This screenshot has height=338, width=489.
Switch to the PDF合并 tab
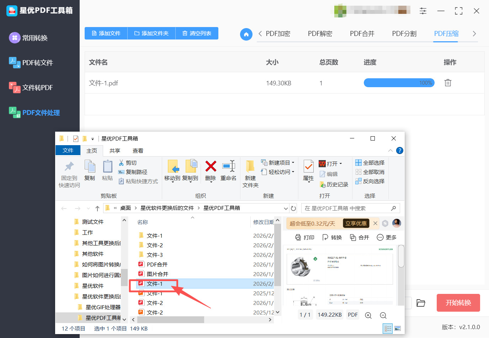point(362,34)
